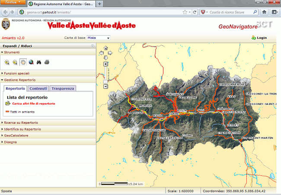
Task: Click the print map icon
Action: pos(47,62)
